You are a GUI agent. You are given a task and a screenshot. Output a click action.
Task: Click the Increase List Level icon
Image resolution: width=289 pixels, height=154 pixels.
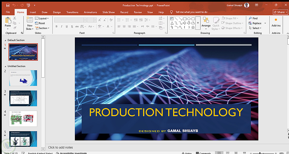(x=141, y=20)
